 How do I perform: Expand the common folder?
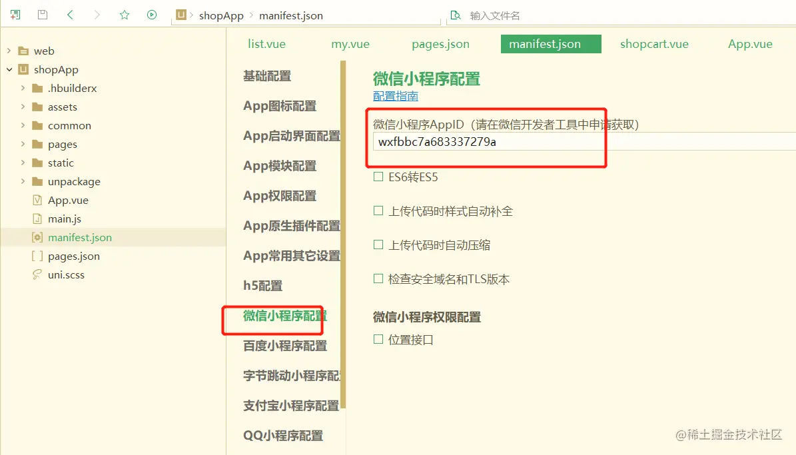pos(23,125)
